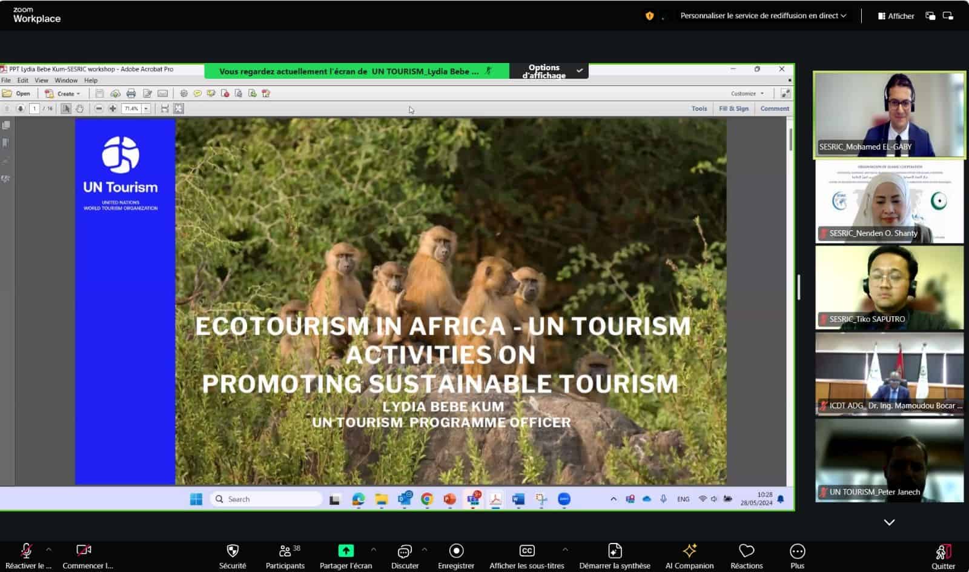Toggle Afficher les sous-titres captions

(526, 551)
